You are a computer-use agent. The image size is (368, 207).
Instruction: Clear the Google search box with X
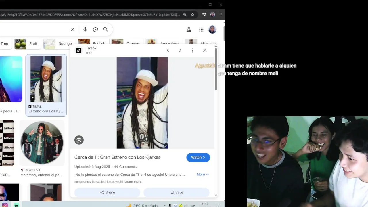click(73, 29)
